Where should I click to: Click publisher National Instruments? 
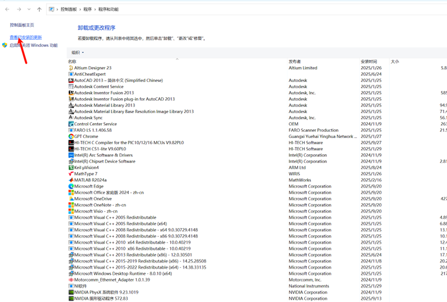click(x=309, y=286)
